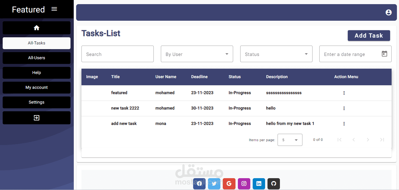Click inside the Search input field
The height and width of the screenshot is (190, 399).
point(117,54)
